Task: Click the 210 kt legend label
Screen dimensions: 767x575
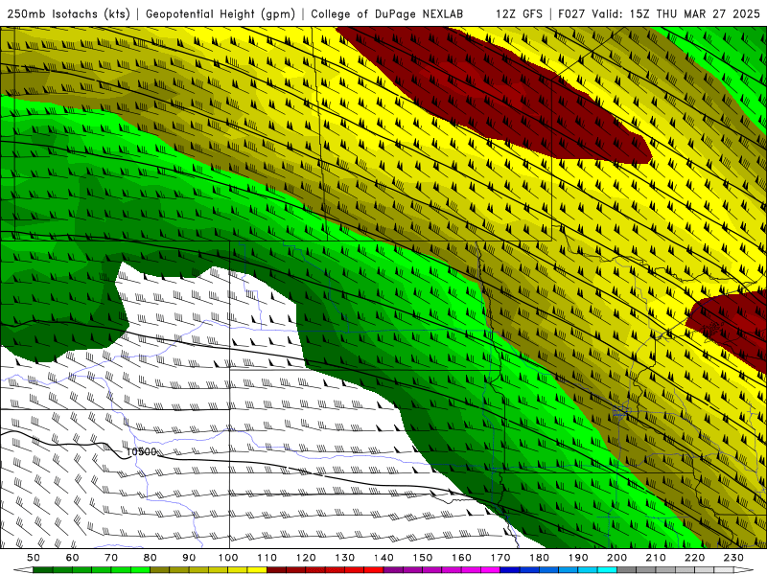Action: click(656, 558)
